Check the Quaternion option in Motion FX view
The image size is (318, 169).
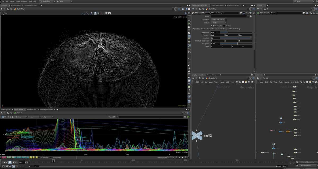click(39, 157)
